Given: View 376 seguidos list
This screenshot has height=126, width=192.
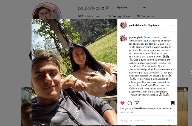Looking at the screenshot, I should 145,16.
